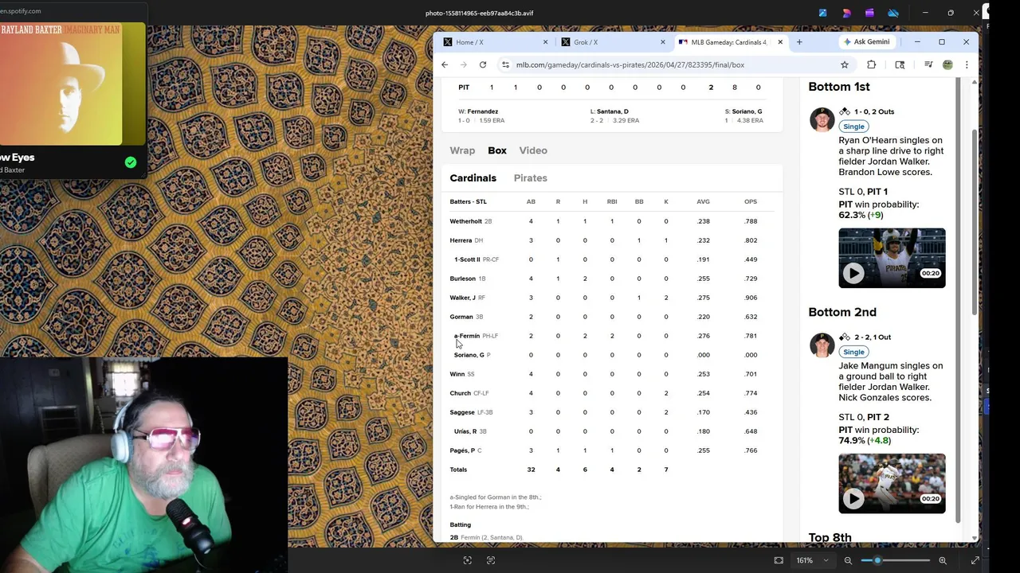The height and width of the screenshot is (573, 1020).
Task: Zoom out with the minus magnifier
Action: point(848,560)
